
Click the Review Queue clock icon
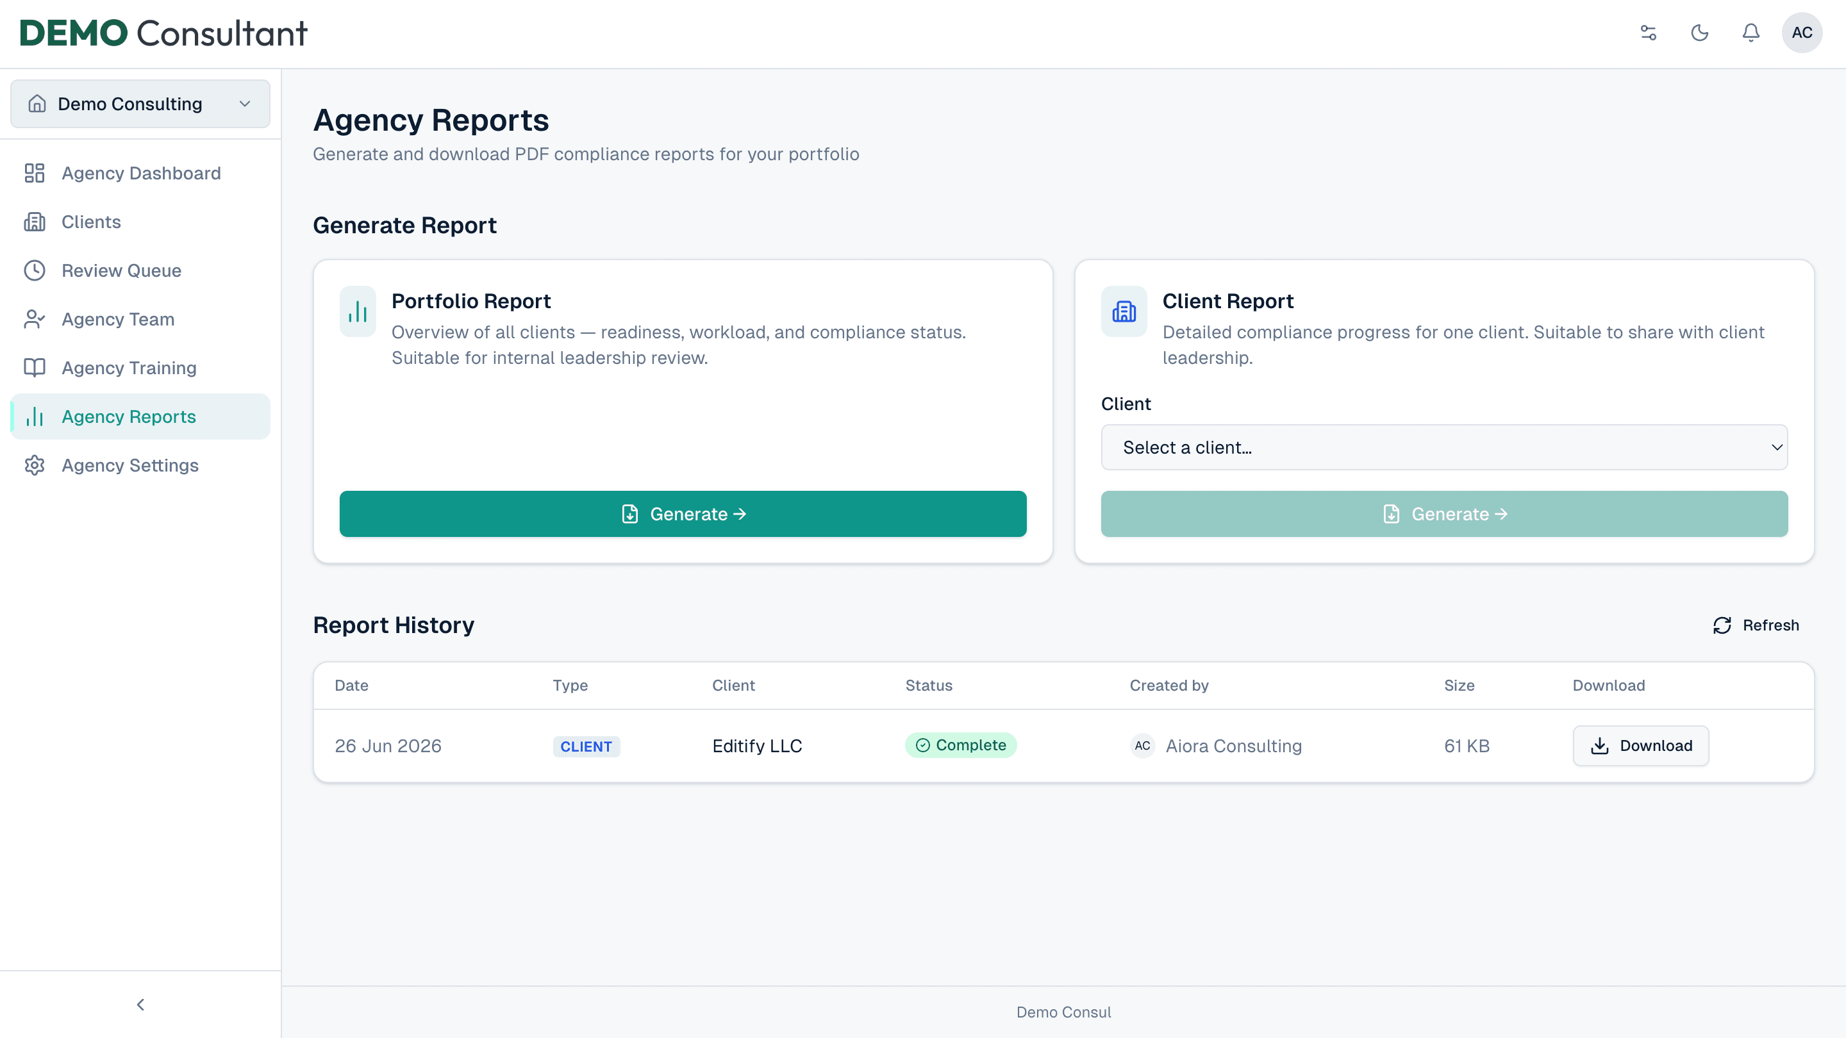[x=35, y=271]
